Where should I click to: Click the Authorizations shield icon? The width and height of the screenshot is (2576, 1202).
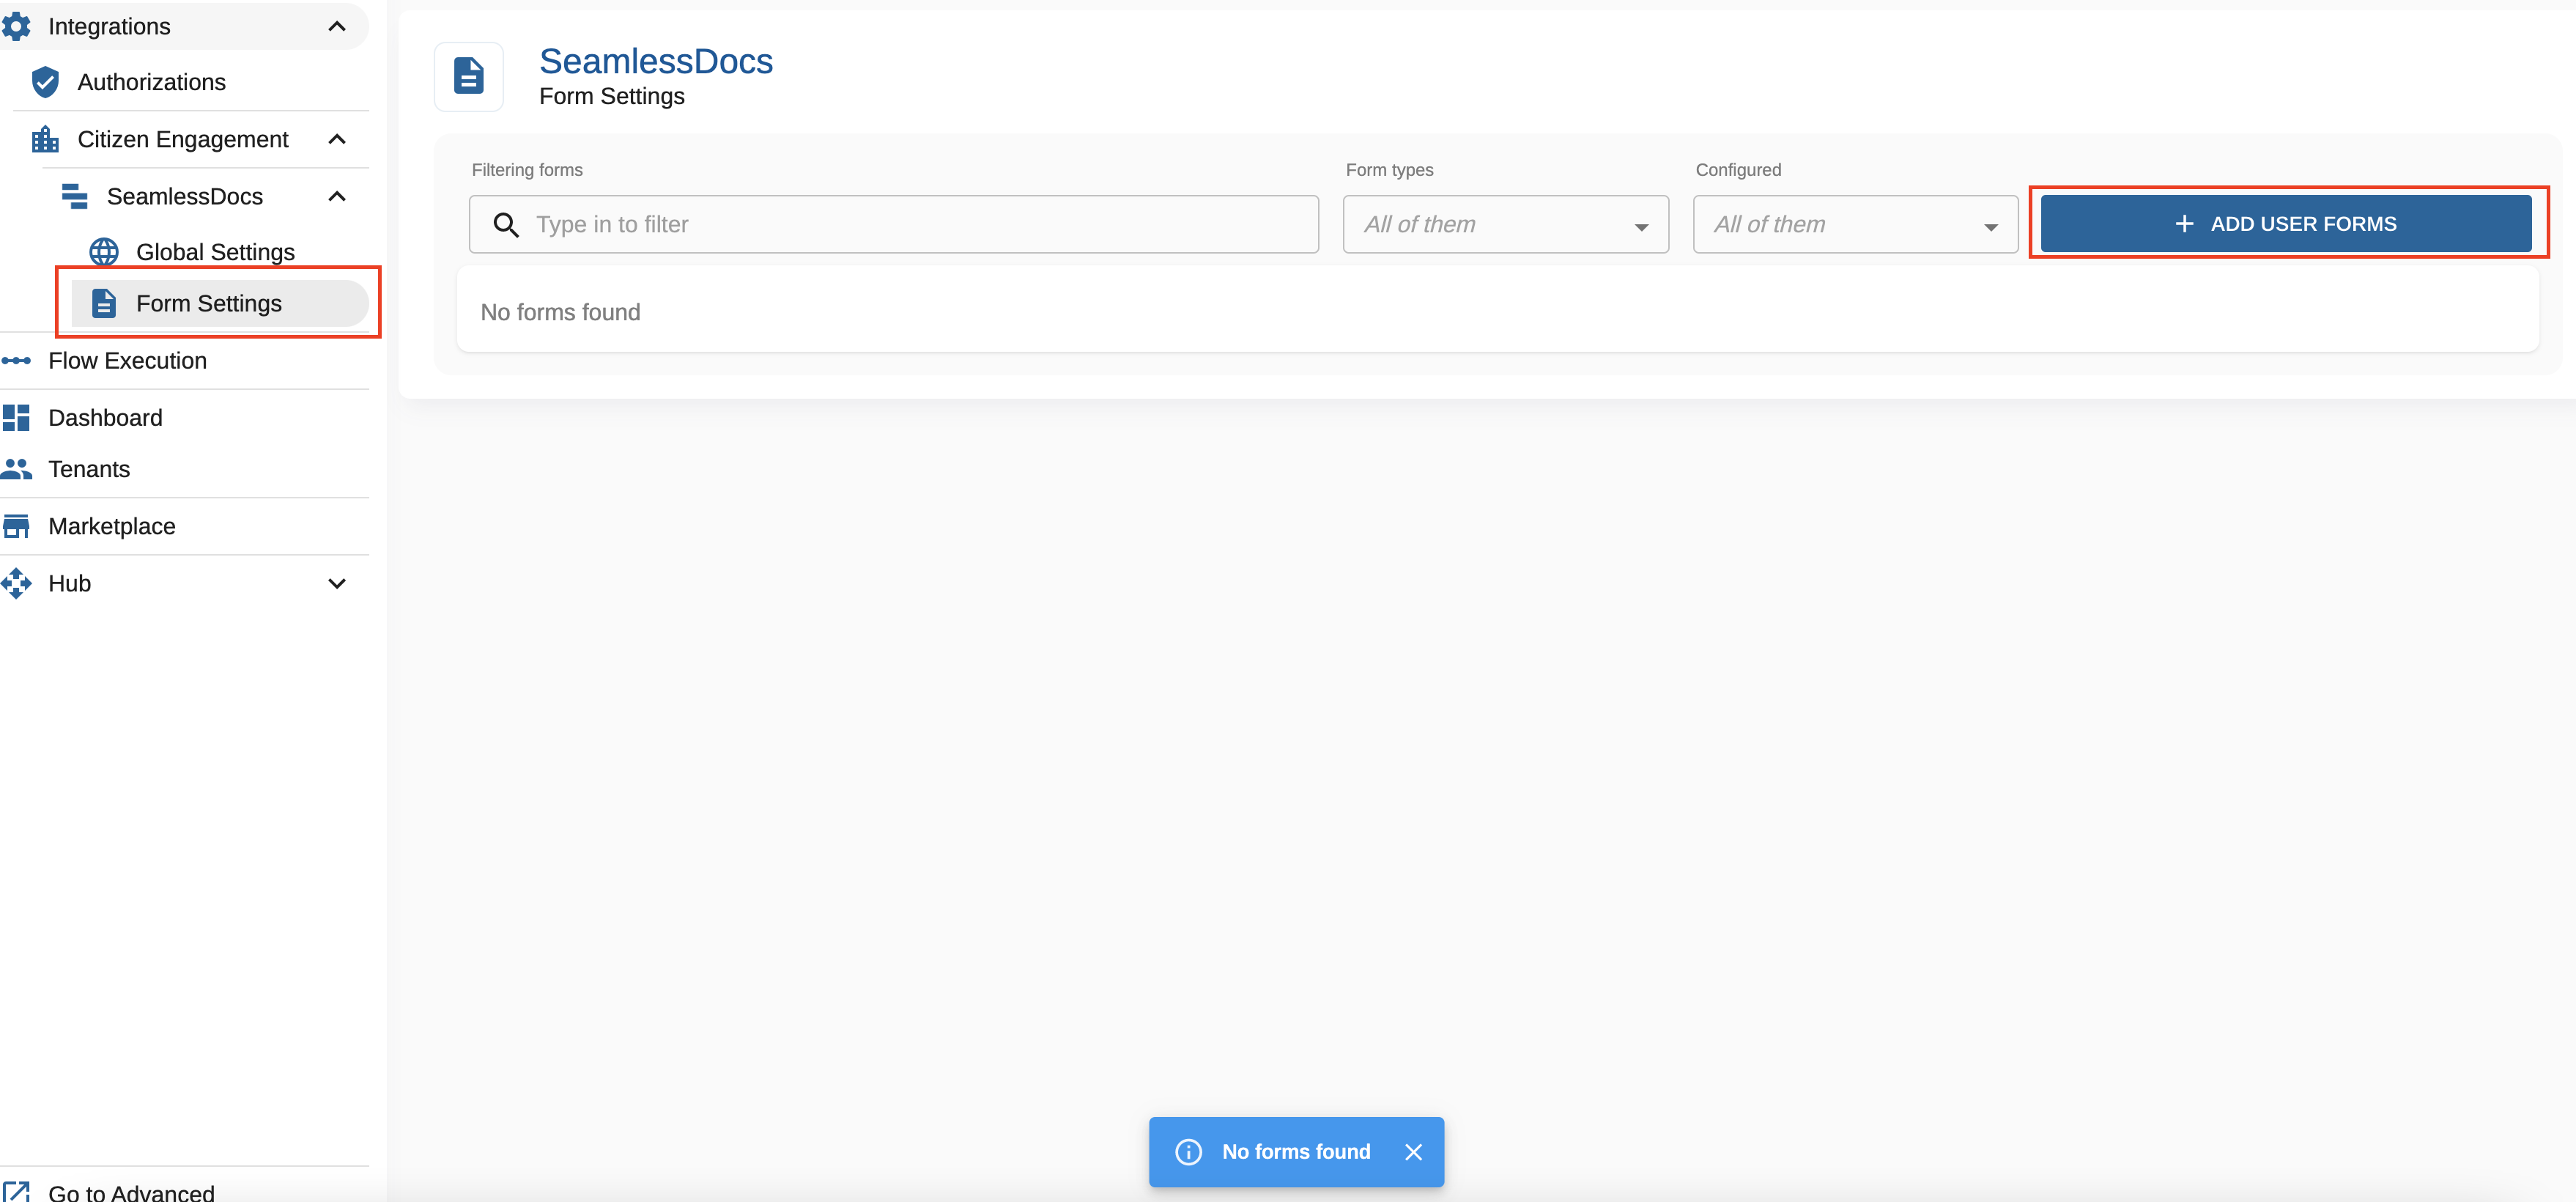(x=45, y=82)
